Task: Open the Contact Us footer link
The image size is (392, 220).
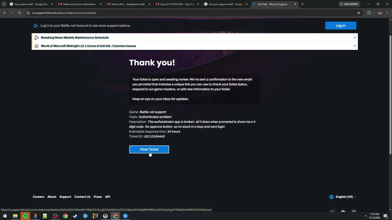Action: point(82,197)
